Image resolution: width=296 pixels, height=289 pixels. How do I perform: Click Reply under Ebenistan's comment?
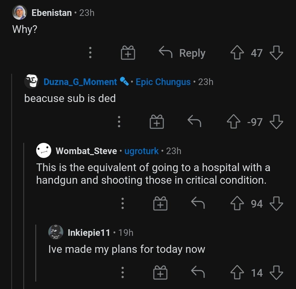click(182, 53)
